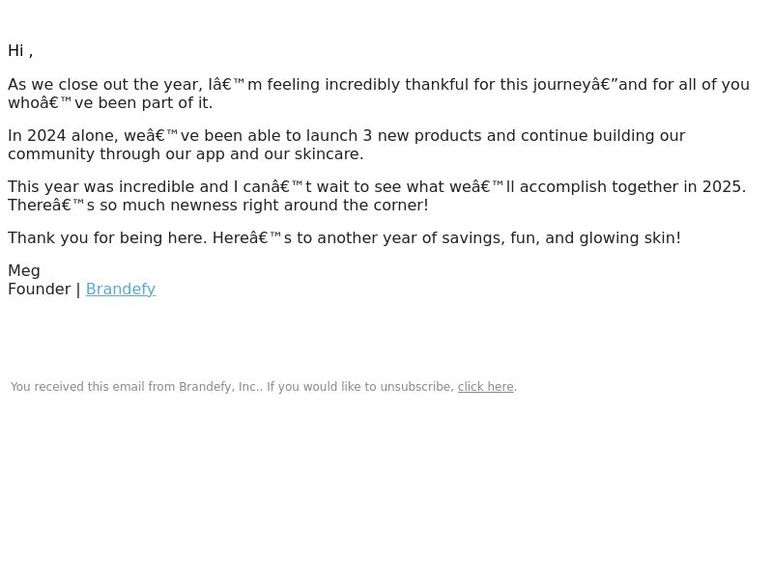Click 'Brandefy, Inc..' in the footer text
Viewport: 773px width, 579px height.
point(221,387)
